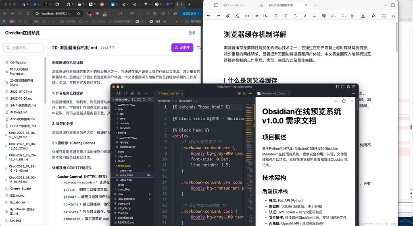The width and height of the screenshot is (413, 226).
Task: Toggle italic in Obsidian toolbar
Action: pos(286,16)
